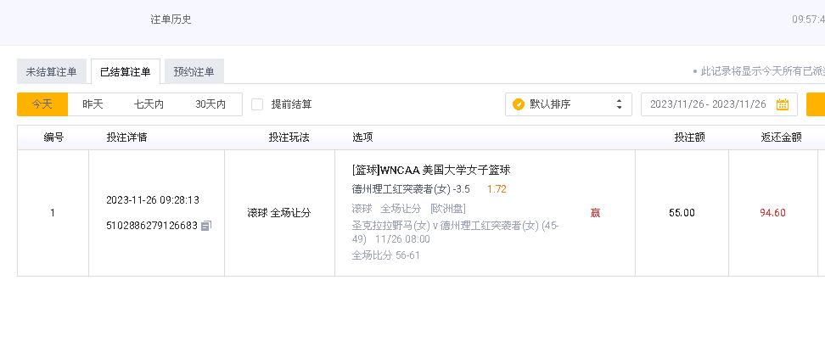Select order number 5102886279126683 text
The width and height of the screenshot is (825, 353).
151,226
